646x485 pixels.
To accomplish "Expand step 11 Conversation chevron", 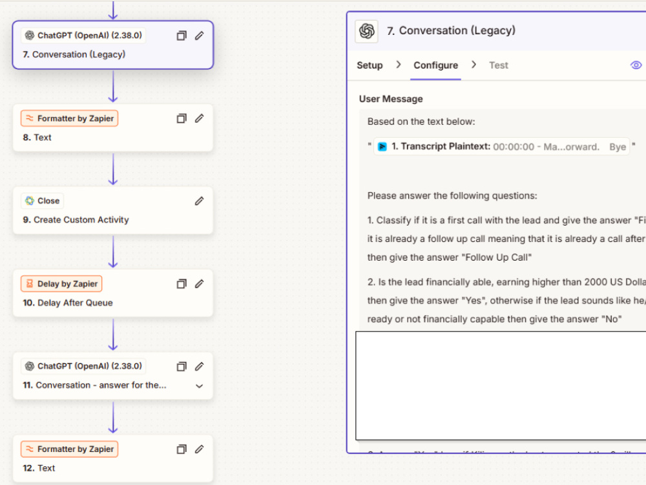I will point(200,386).
